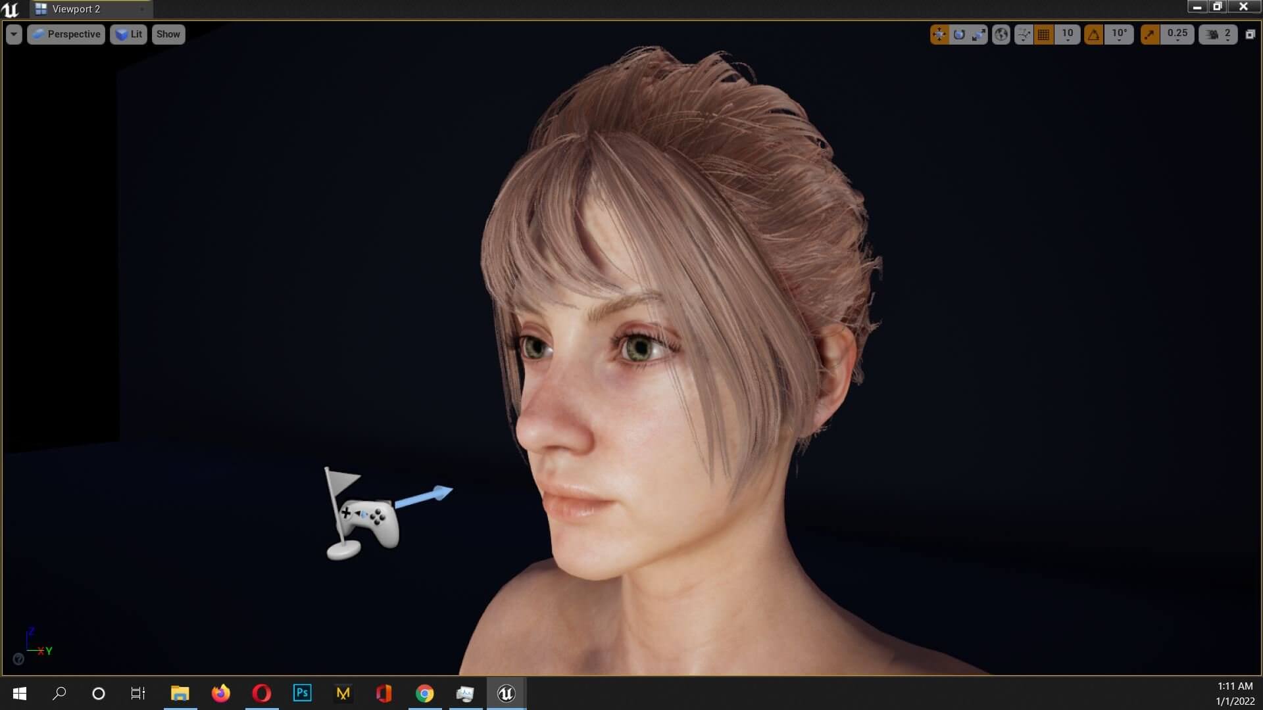Viewport: 1263px width, 710px height.
Task: Open the Lit view mode menu
Action: [129, 34]
